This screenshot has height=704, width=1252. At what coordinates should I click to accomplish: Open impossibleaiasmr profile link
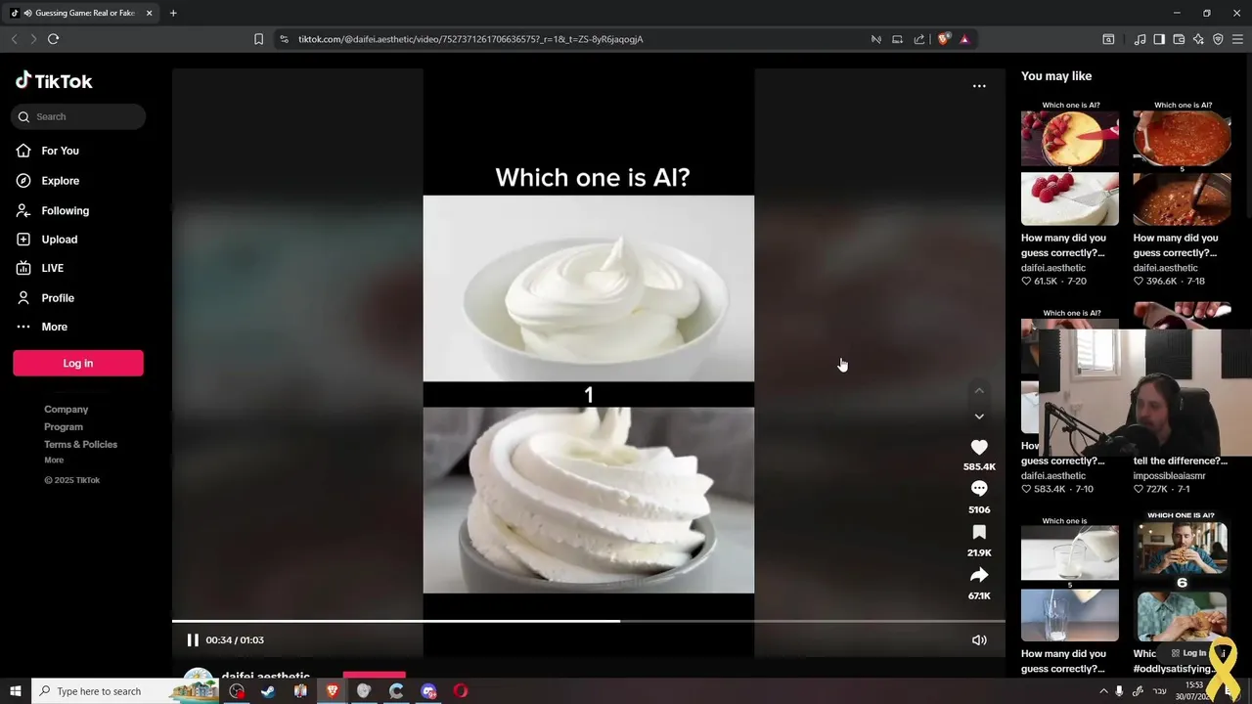click(1170, 476)
